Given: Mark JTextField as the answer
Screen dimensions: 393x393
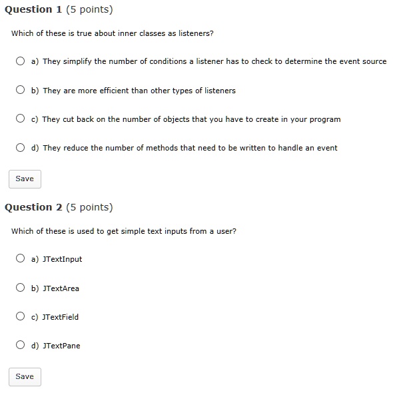Looking at the screenshot, I should pyautogui.click(x=20, y=316).
